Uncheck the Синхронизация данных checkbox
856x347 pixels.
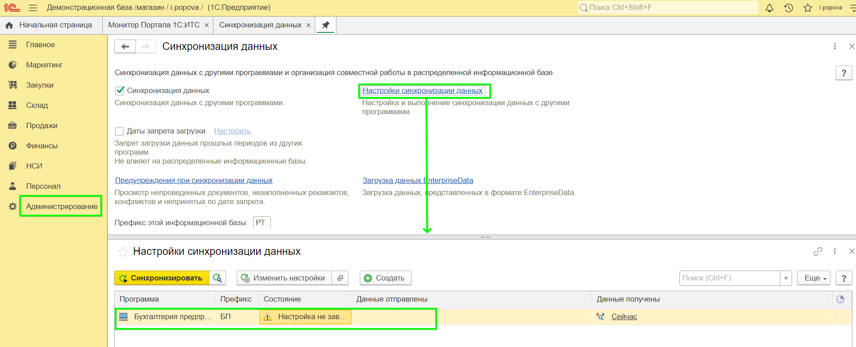[119, 91]
